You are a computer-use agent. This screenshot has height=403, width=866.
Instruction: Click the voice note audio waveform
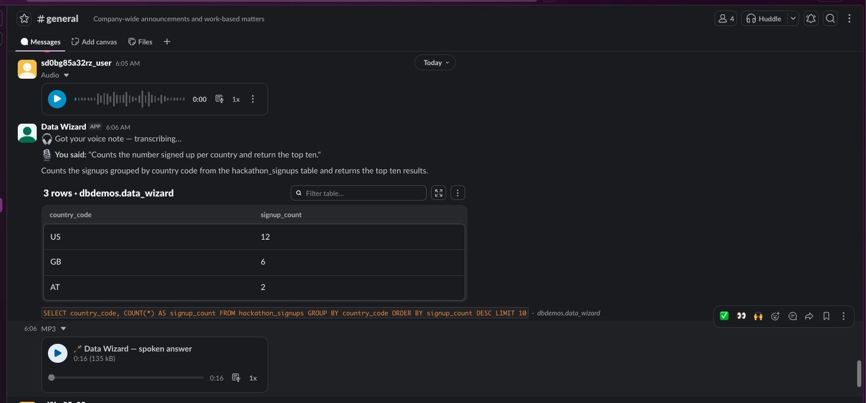pos(130,99)
